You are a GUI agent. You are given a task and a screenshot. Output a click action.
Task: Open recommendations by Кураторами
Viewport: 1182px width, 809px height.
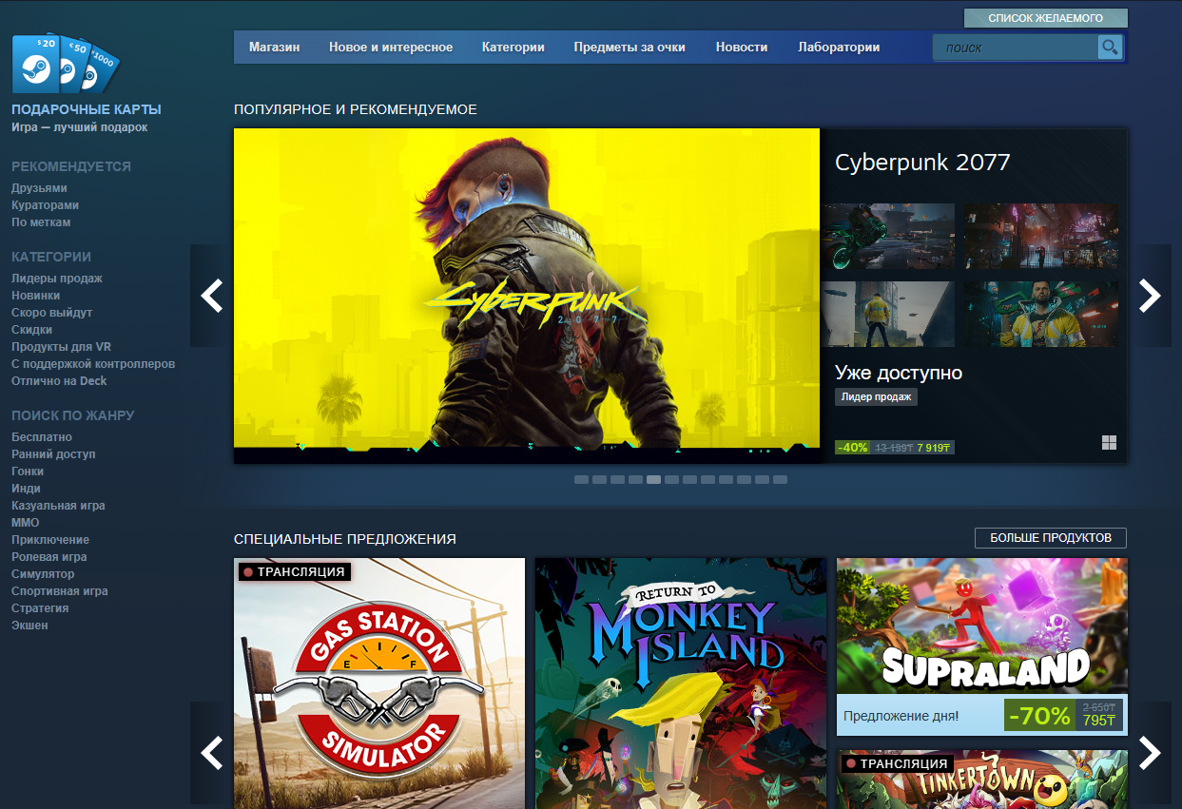point(45,205)
